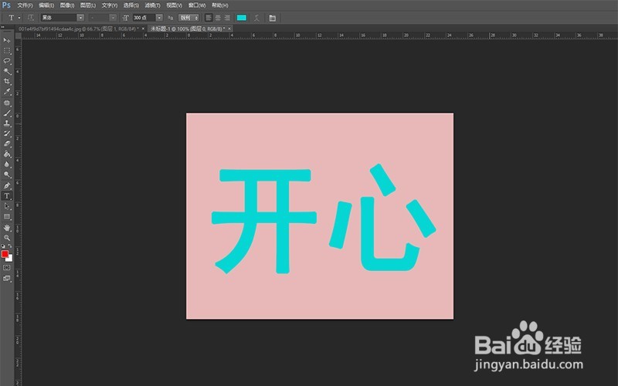Select the Dodge tool
This screenshot has height=386, width=618.
tap(7, 174)
